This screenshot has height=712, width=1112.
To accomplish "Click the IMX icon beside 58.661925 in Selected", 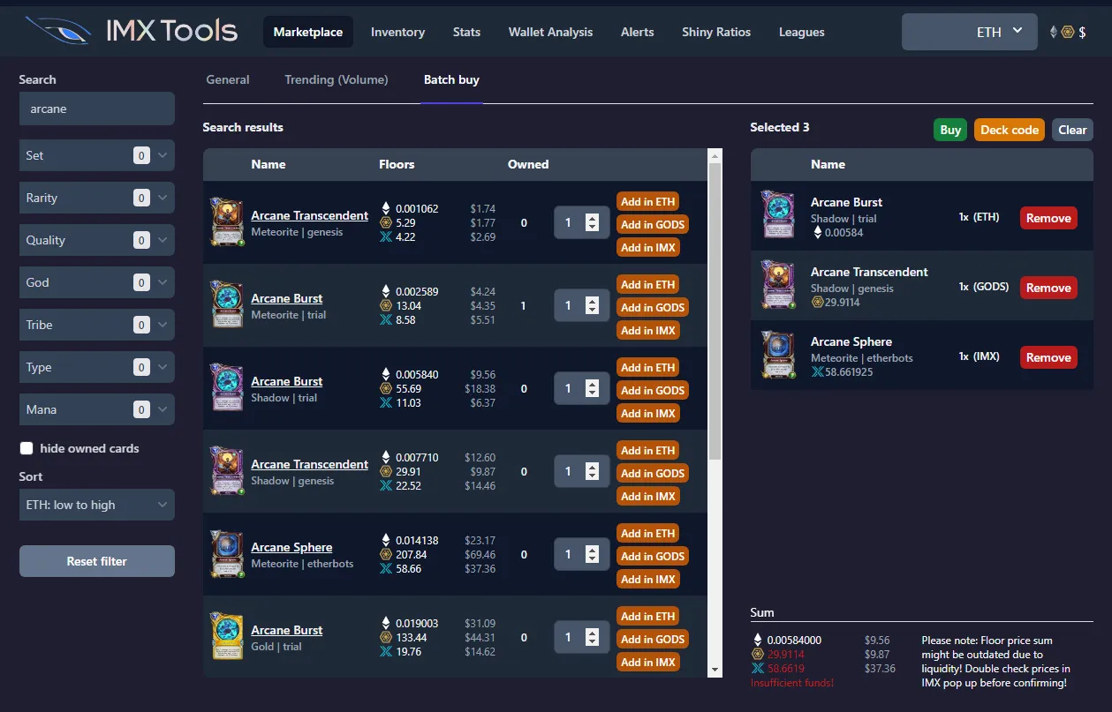I will pyautogui.click(x=817, y=372).
